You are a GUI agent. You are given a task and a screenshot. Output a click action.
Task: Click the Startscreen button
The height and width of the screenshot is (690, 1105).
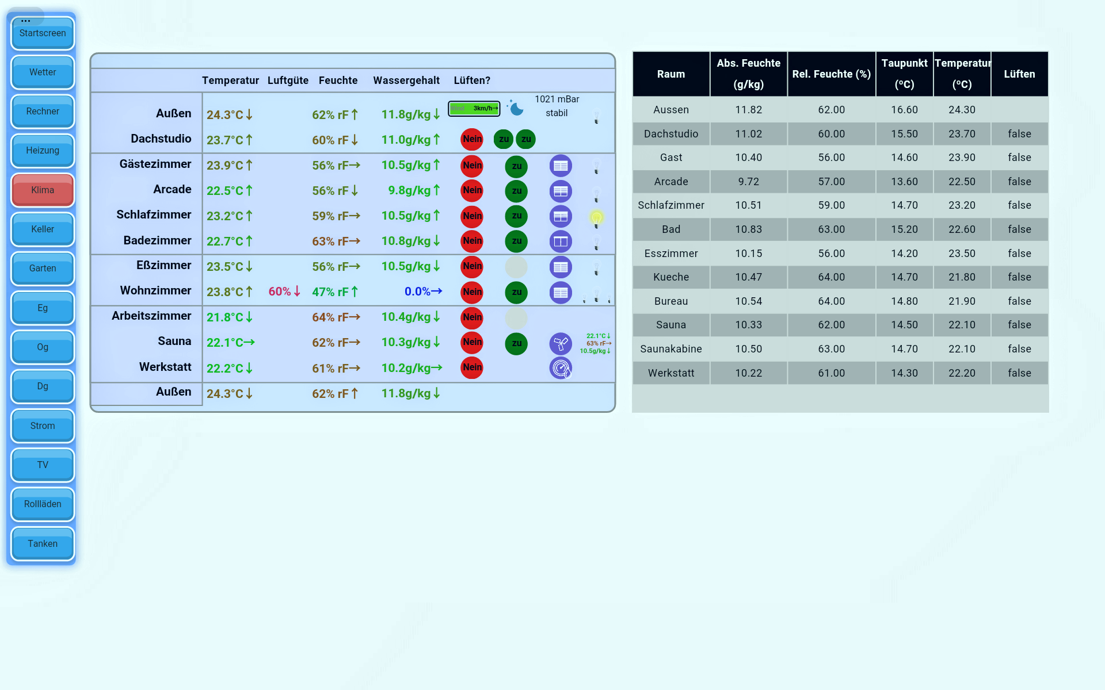[43, 33]
